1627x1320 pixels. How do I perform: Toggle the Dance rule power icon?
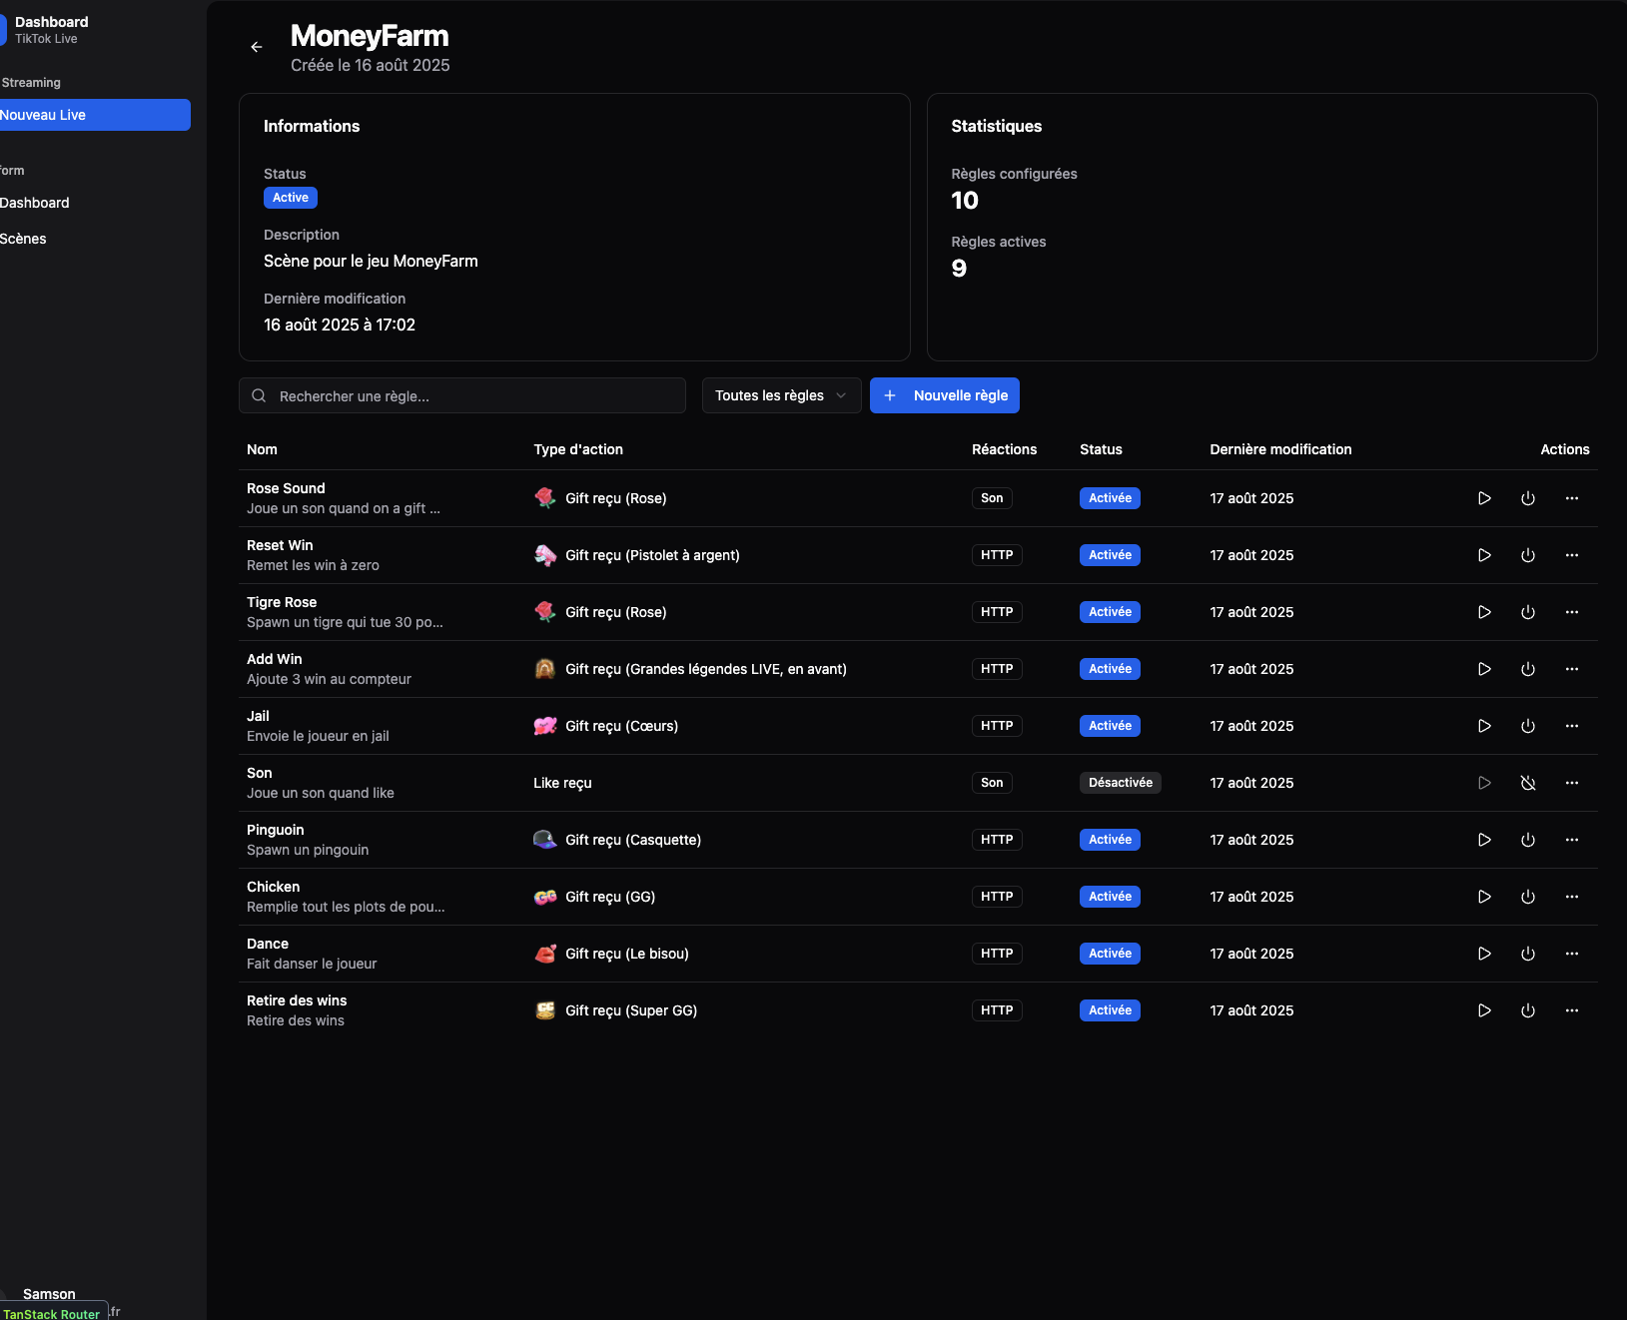(x=1528, y=954)
